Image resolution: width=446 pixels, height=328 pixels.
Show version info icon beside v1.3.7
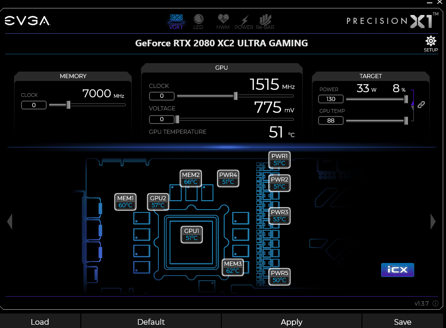tap(435, 304)
